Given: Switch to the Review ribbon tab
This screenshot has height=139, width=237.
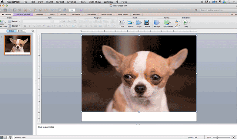Looking at the screenshot, I should 136,14.
